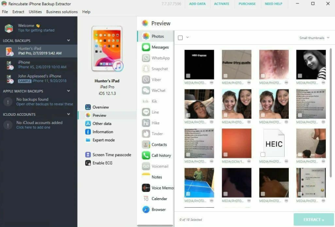Image resolution: width=335 pixels, height=227 pixels.
Task: Select the Kik icon
Action: 146,101
